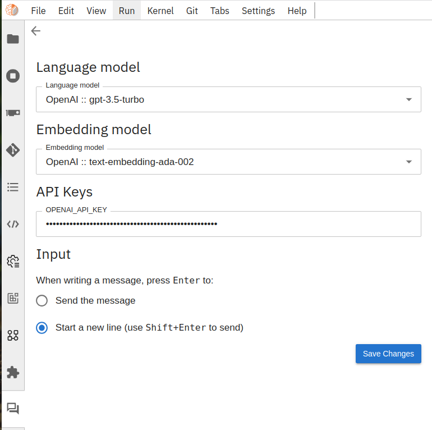
Task: Open the File Browser sidebar folder icon
Action: (13, 39)
